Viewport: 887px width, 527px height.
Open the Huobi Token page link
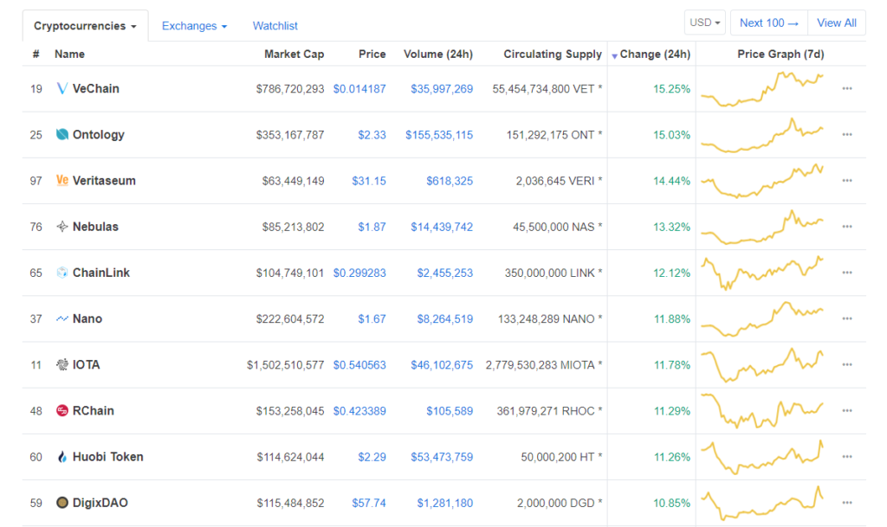[108, 457]
